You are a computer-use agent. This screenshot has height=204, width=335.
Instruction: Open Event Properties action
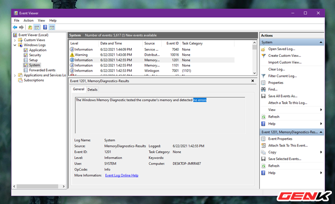(280, 139)
